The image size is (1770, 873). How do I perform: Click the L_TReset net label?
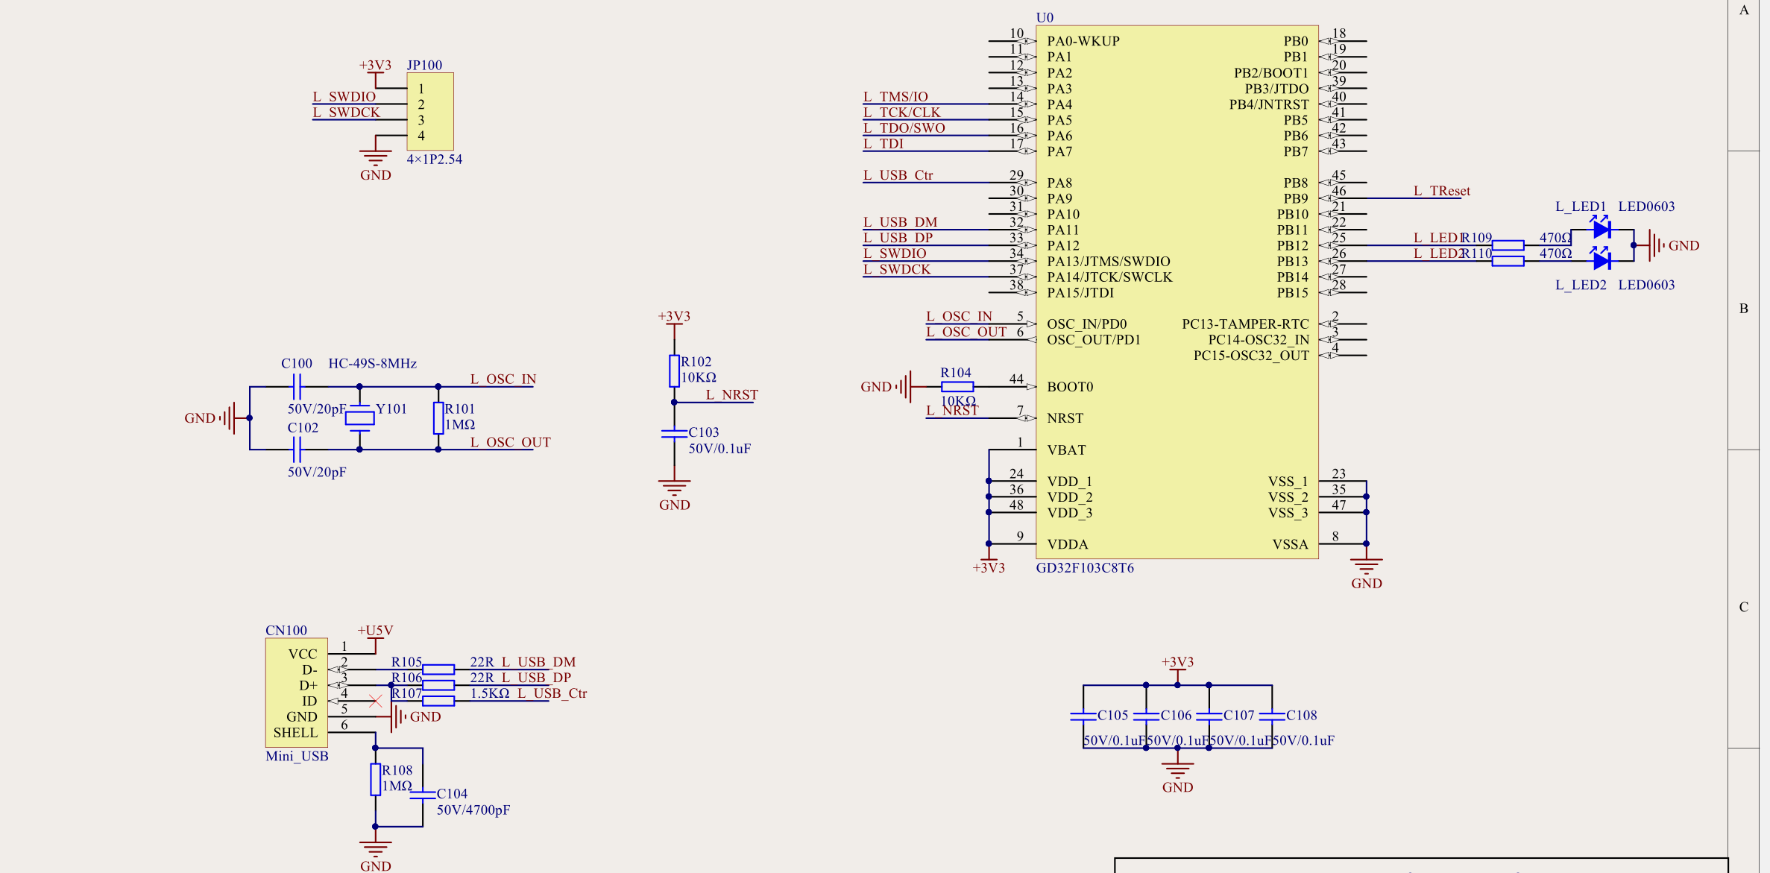point(1441,191)
